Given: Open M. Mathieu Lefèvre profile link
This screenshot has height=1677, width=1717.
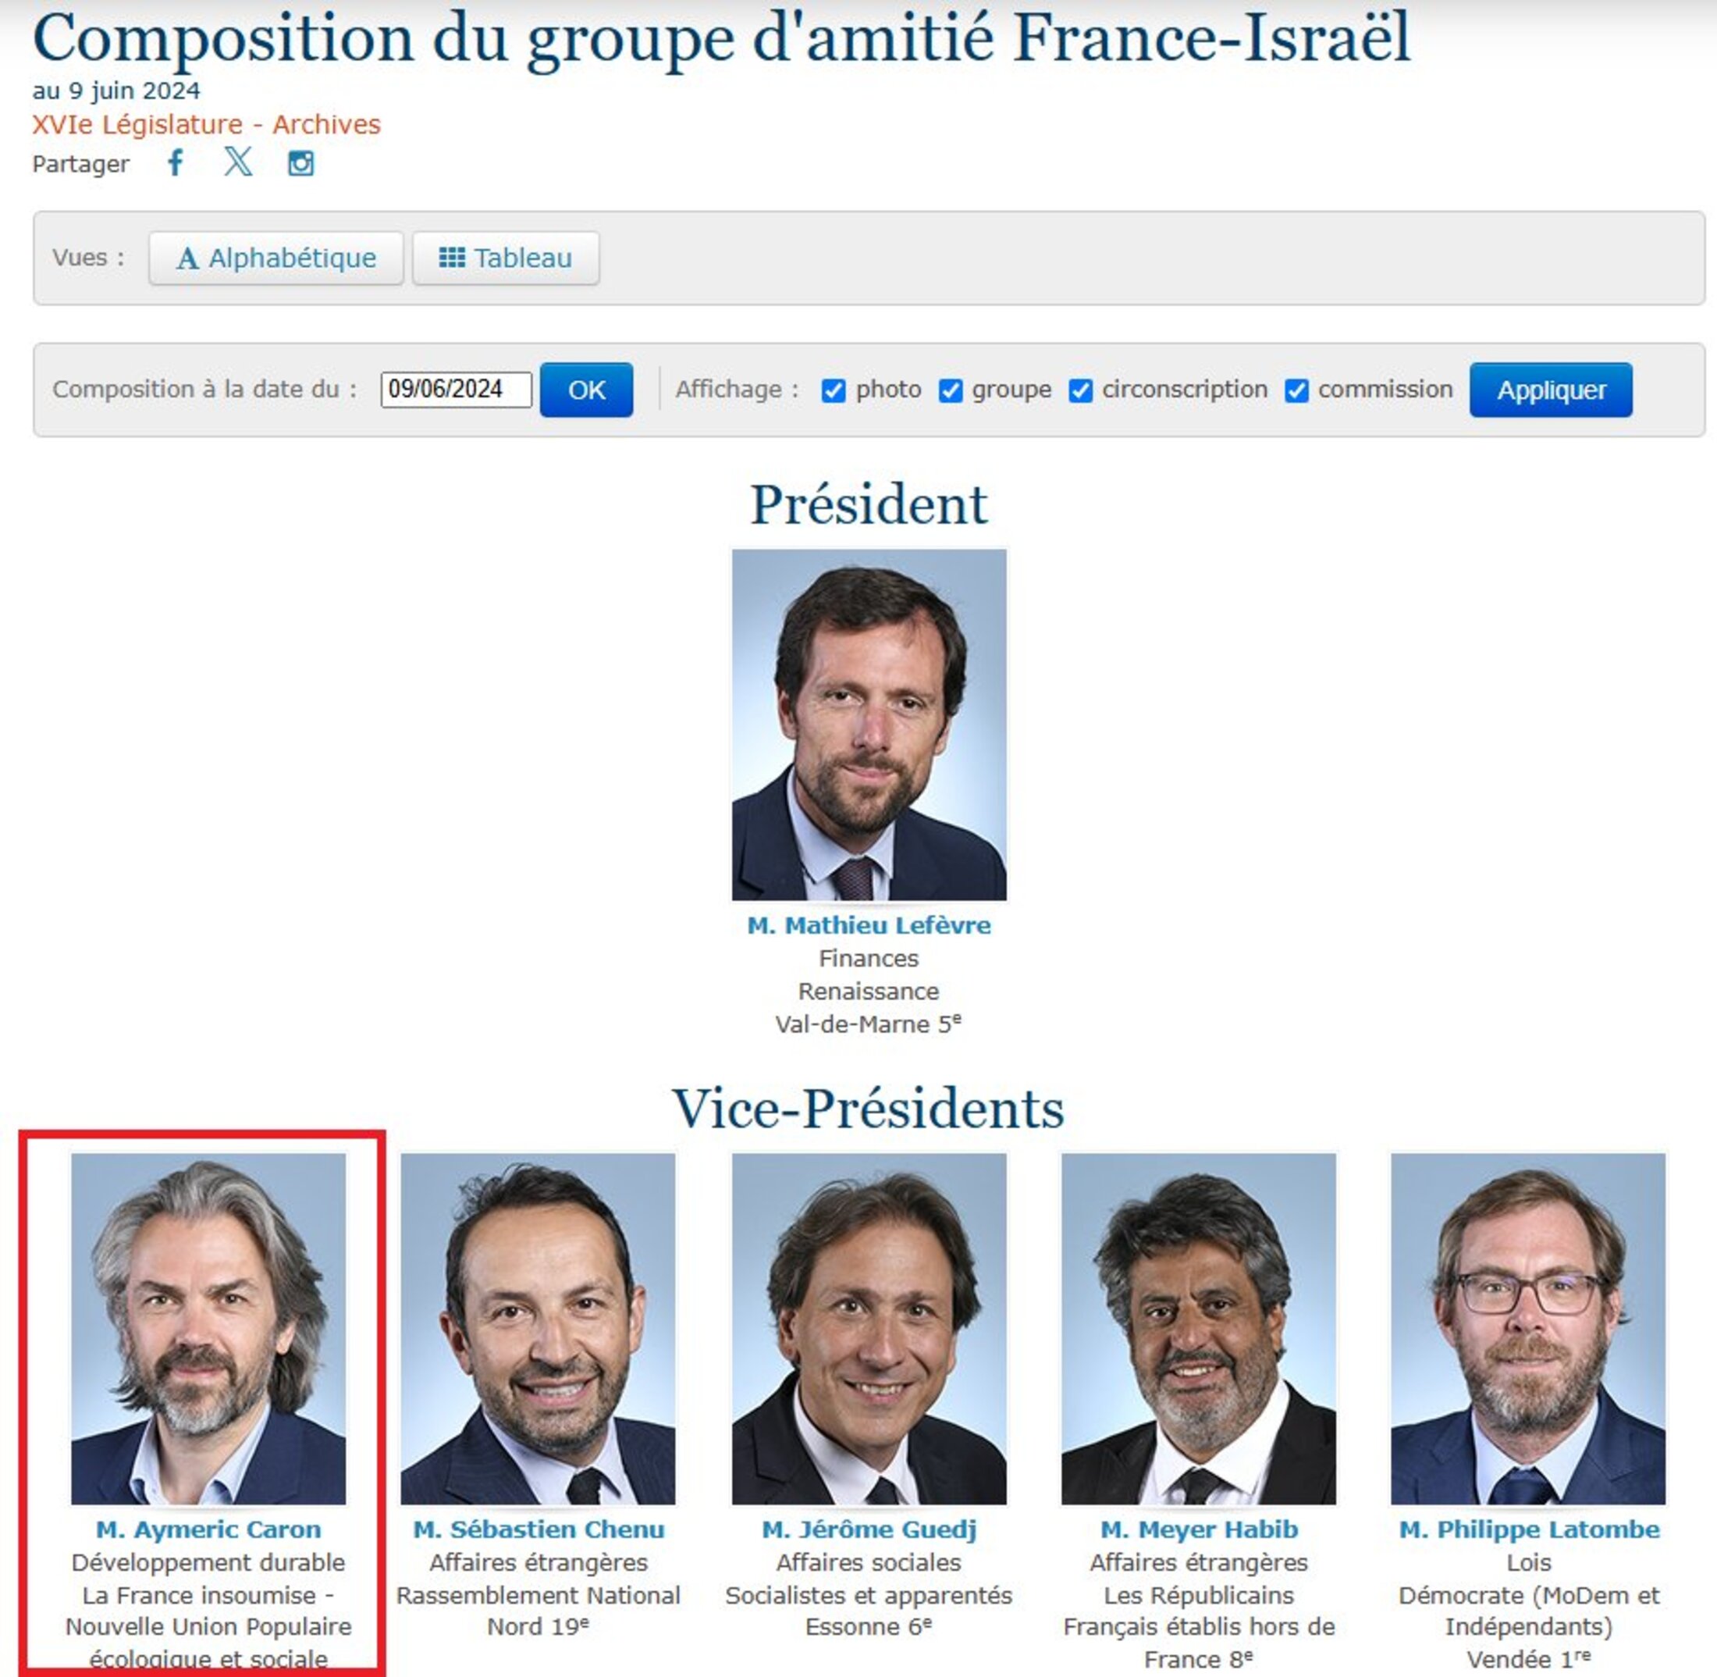Looking at the screenshot, I should [x=869, y=925].
